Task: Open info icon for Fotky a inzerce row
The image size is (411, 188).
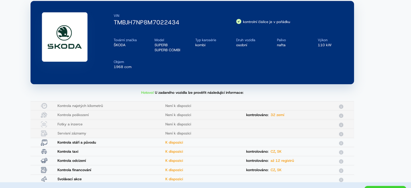Action: click(341, 125)
